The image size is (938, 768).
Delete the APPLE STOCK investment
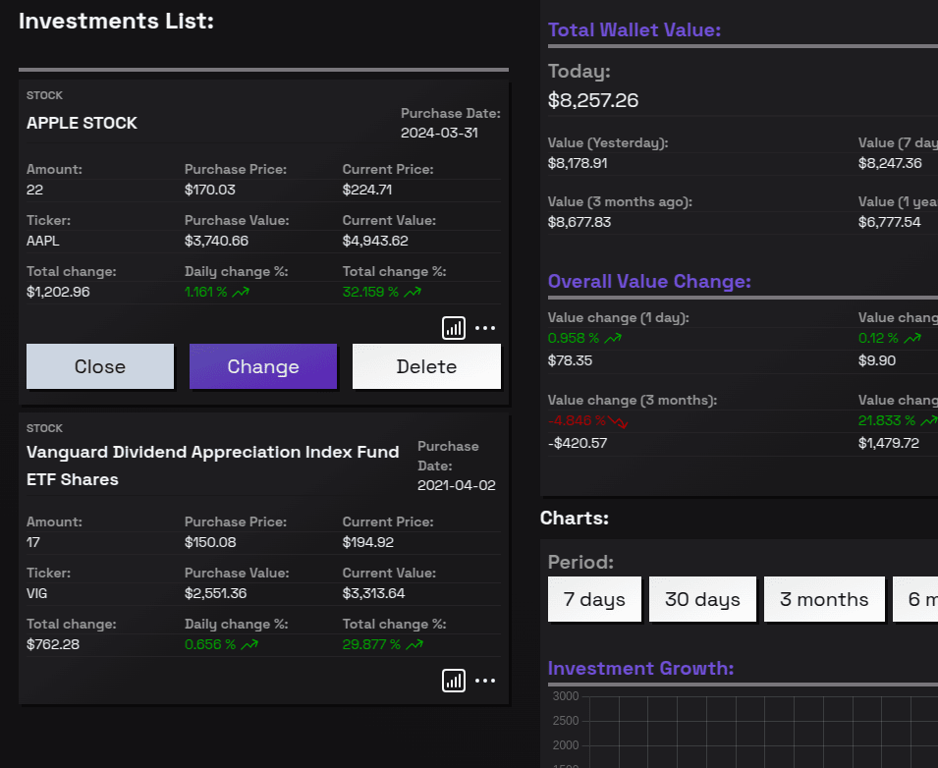[x=426, y=366]
